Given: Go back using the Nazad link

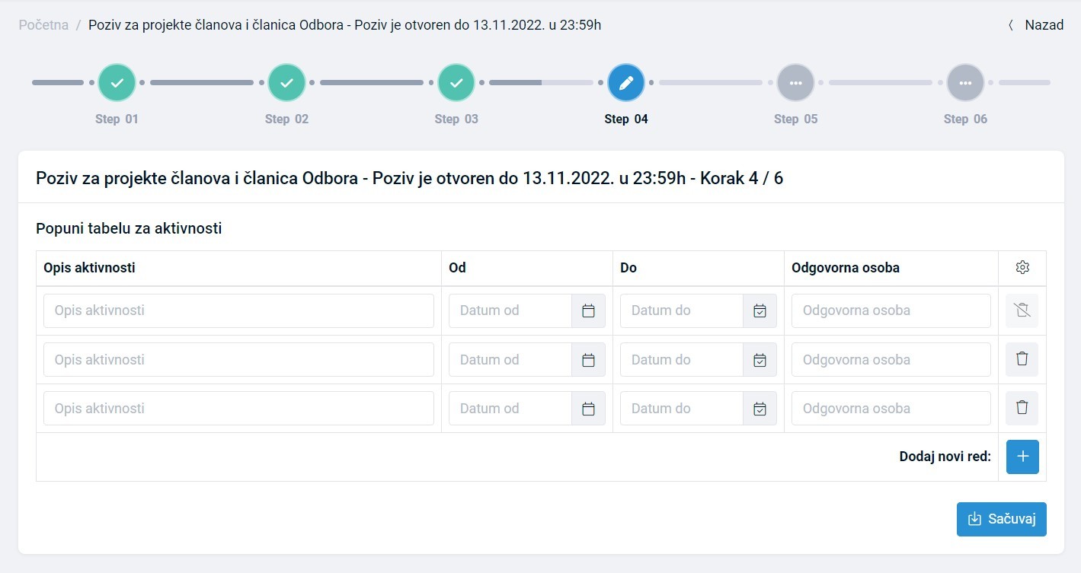Looking at the screenshot, I should (x=1036, y=25).
